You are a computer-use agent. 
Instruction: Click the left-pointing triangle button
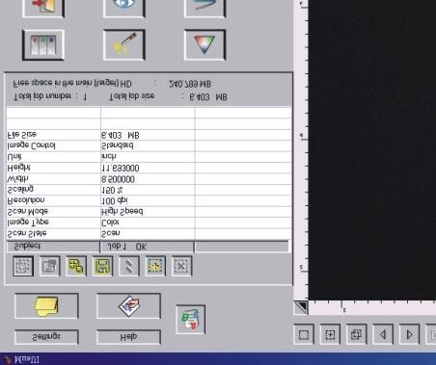tap(383, 335)
